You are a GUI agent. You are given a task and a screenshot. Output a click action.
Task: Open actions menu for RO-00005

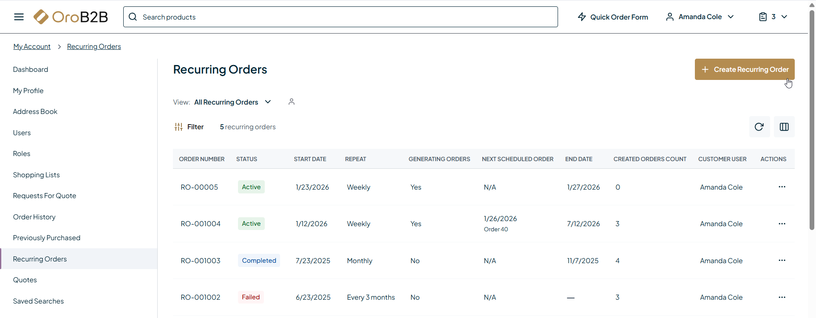tap(782, 187)
